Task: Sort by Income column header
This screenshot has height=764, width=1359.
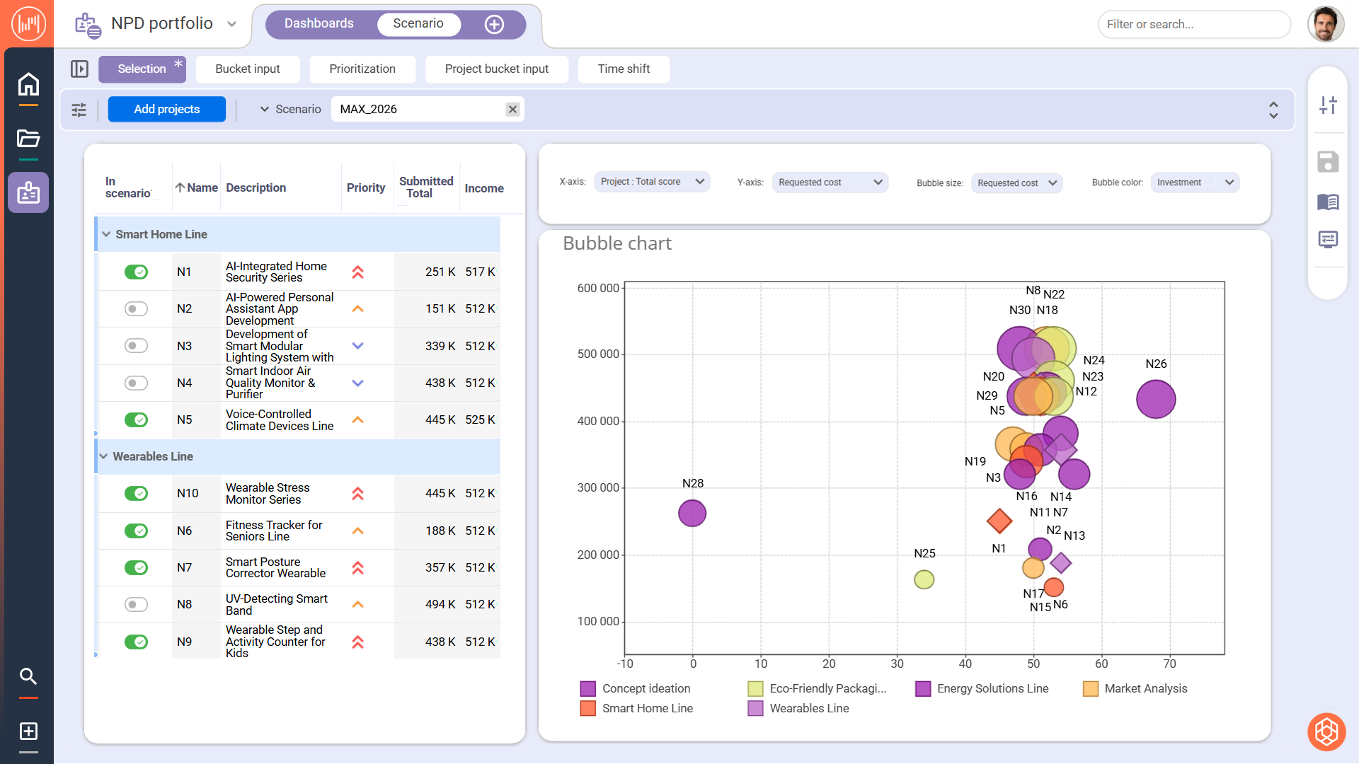Action: [x=484, y=188]
